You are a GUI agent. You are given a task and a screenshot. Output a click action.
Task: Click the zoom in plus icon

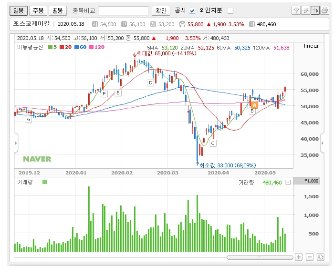299,257
